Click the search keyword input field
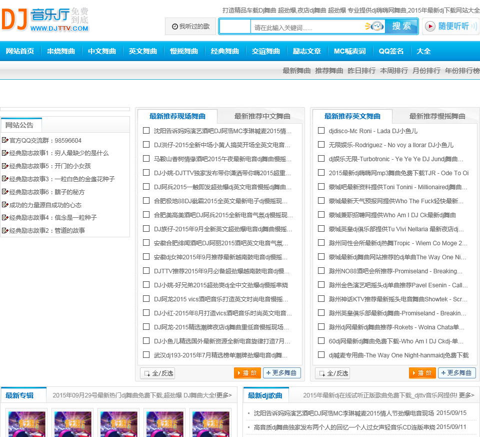The height and width of the screenshot is (437, 480). coord(307,27)
